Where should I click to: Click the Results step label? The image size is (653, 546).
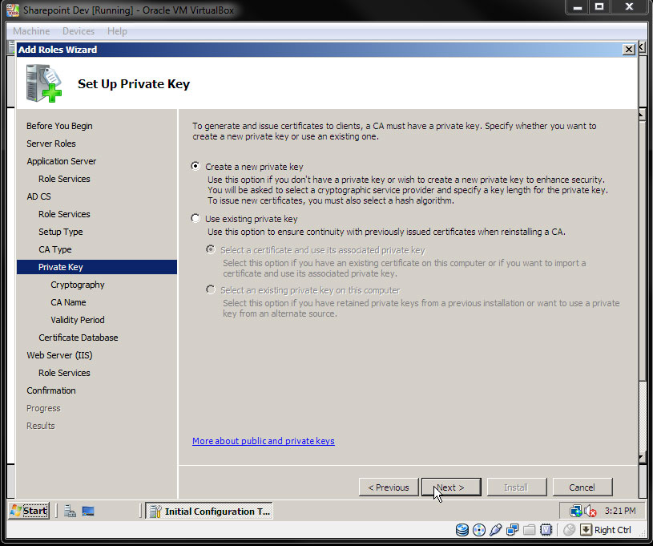[x=40, y=426]
